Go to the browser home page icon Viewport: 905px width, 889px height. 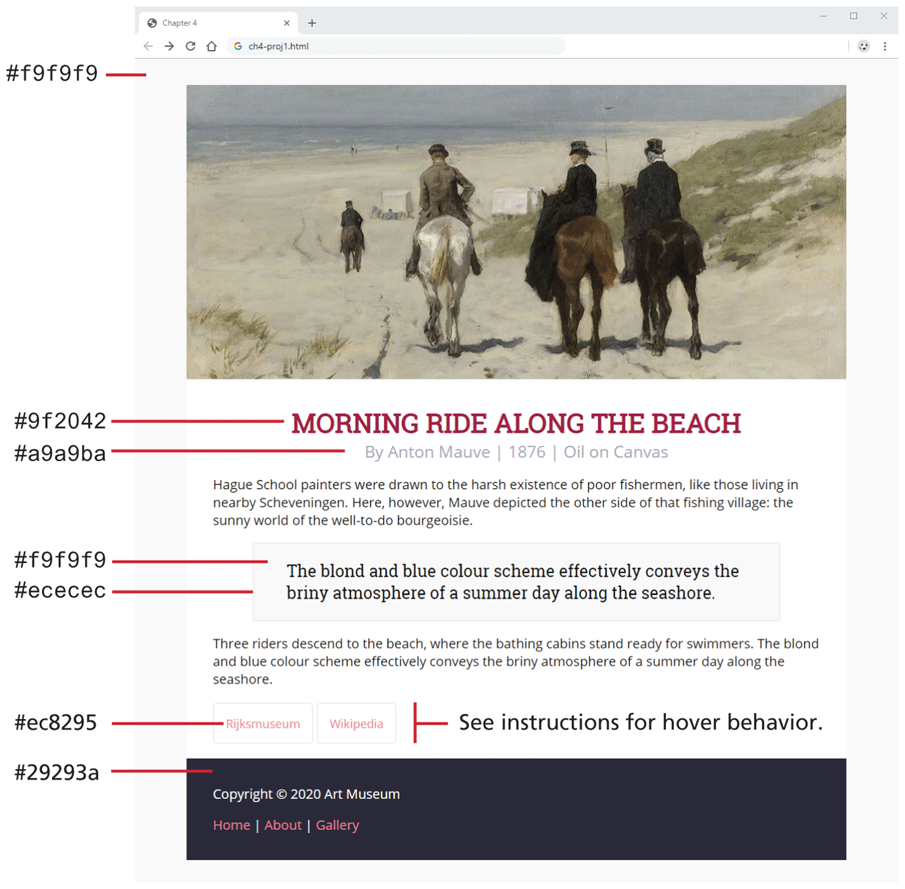212,46
